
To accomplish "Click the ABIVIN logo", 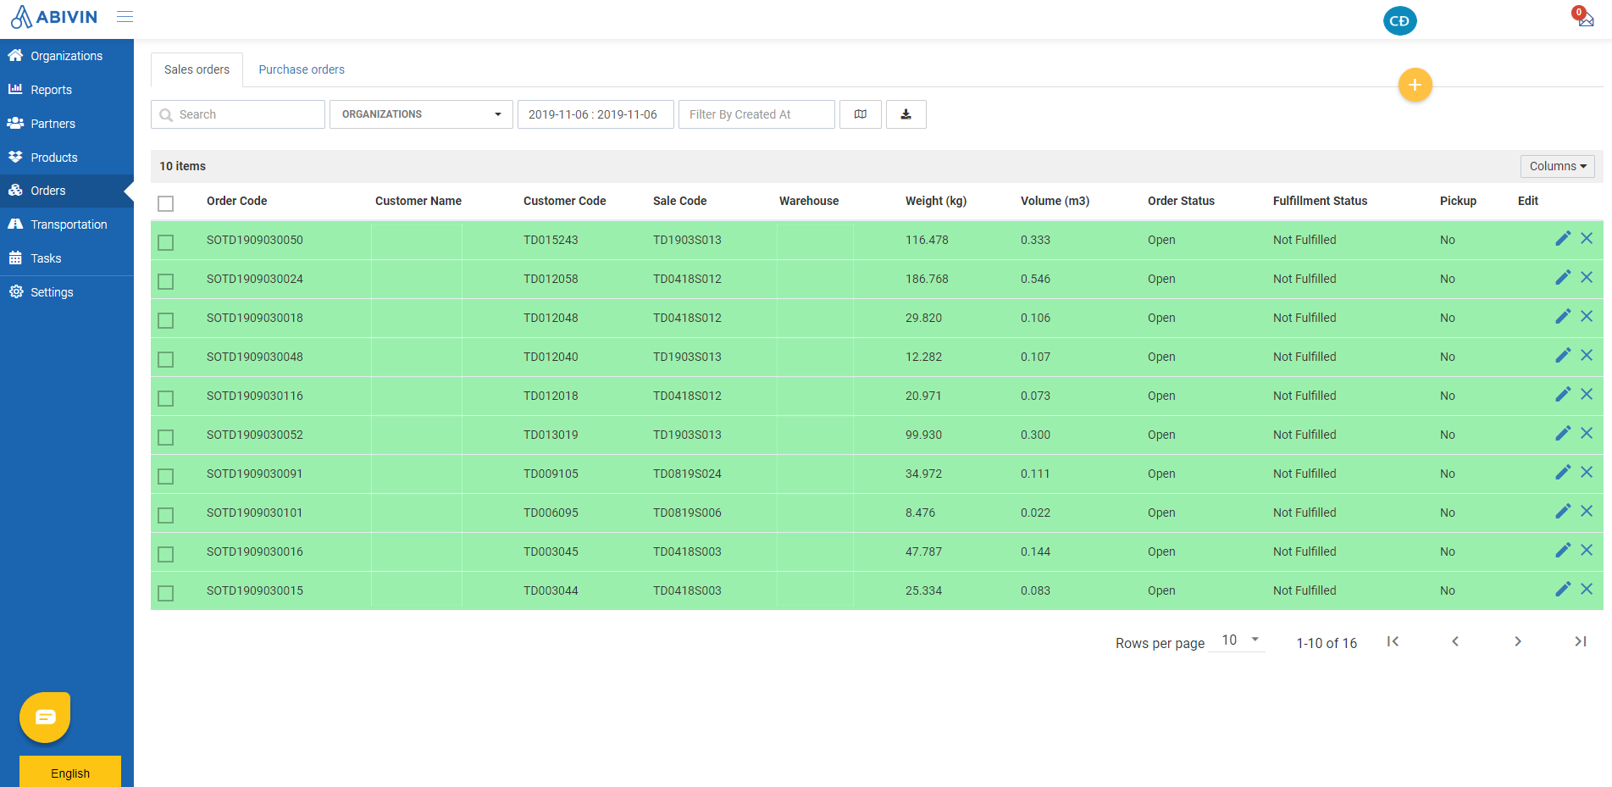I will 54,17.
